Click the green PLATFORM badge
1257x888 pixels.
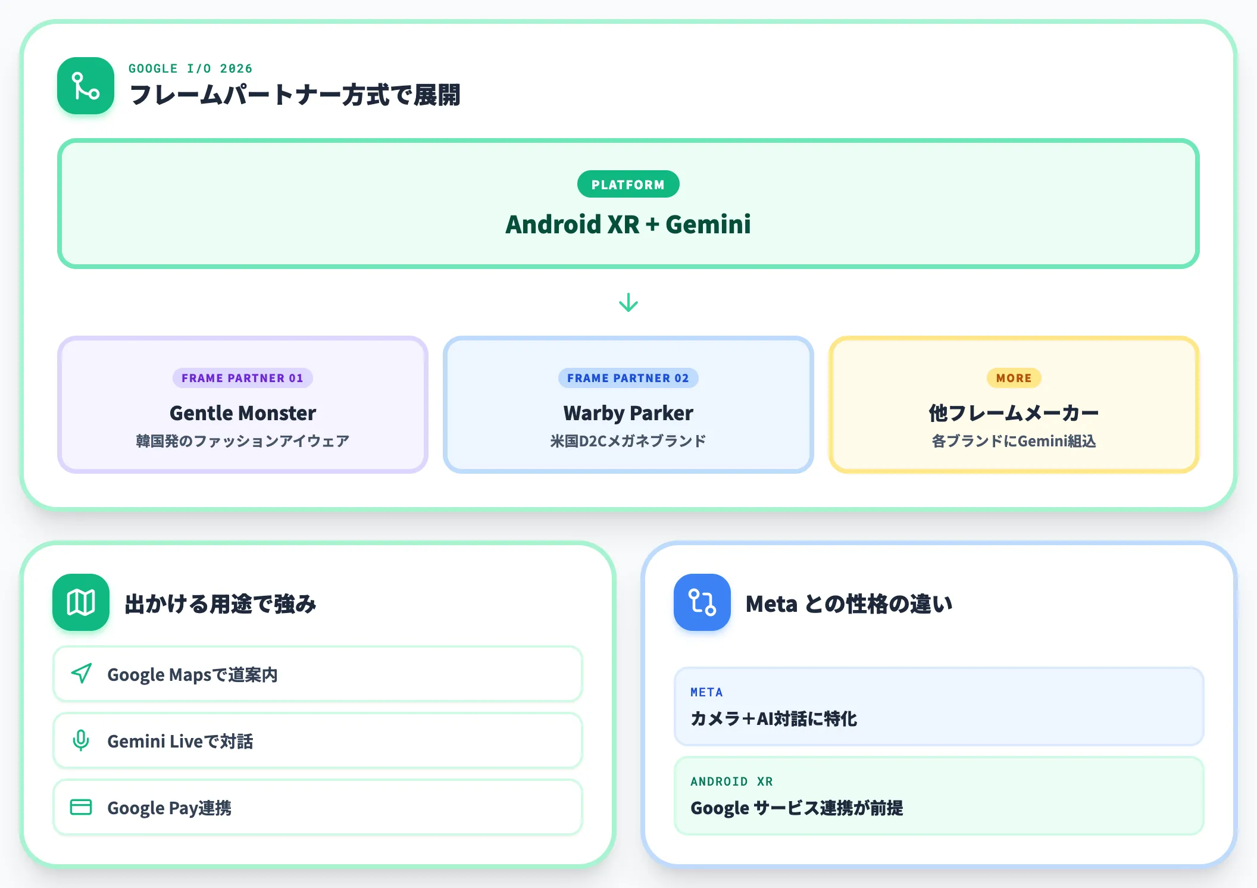pyautogui.click(x=628, y=185)
